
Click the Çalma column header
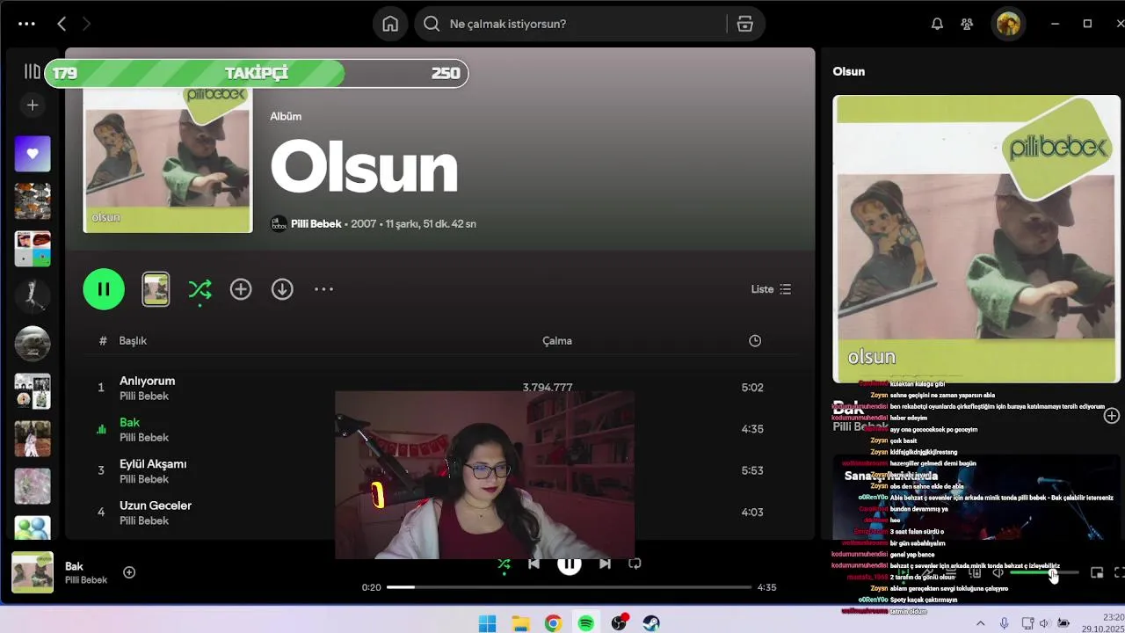pos(557,341)
